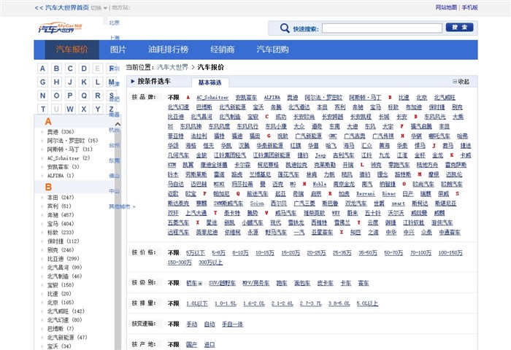The height and width of the screenshot is (350, 511).
Task: Choose 东莞 from the city dropdown list
Action: 114,160
